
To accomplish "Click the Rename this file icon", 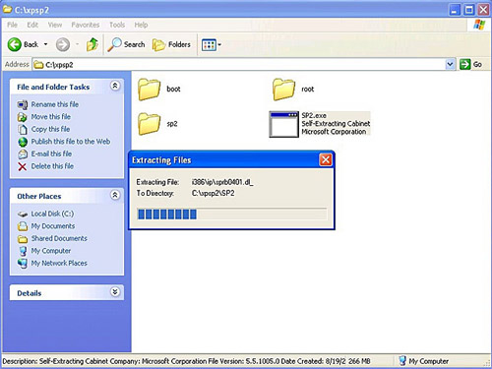I will coord(23,105).
